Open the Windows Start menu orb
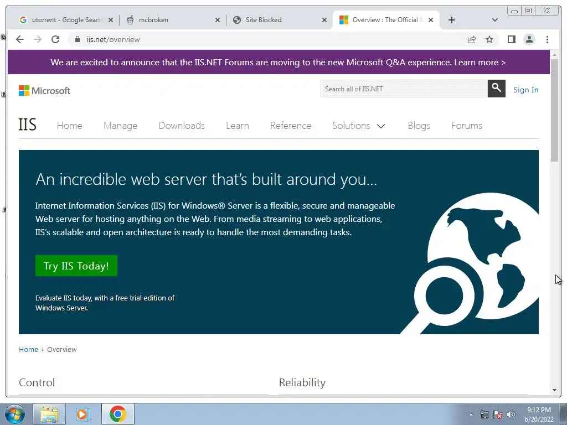 click(15, 414)
